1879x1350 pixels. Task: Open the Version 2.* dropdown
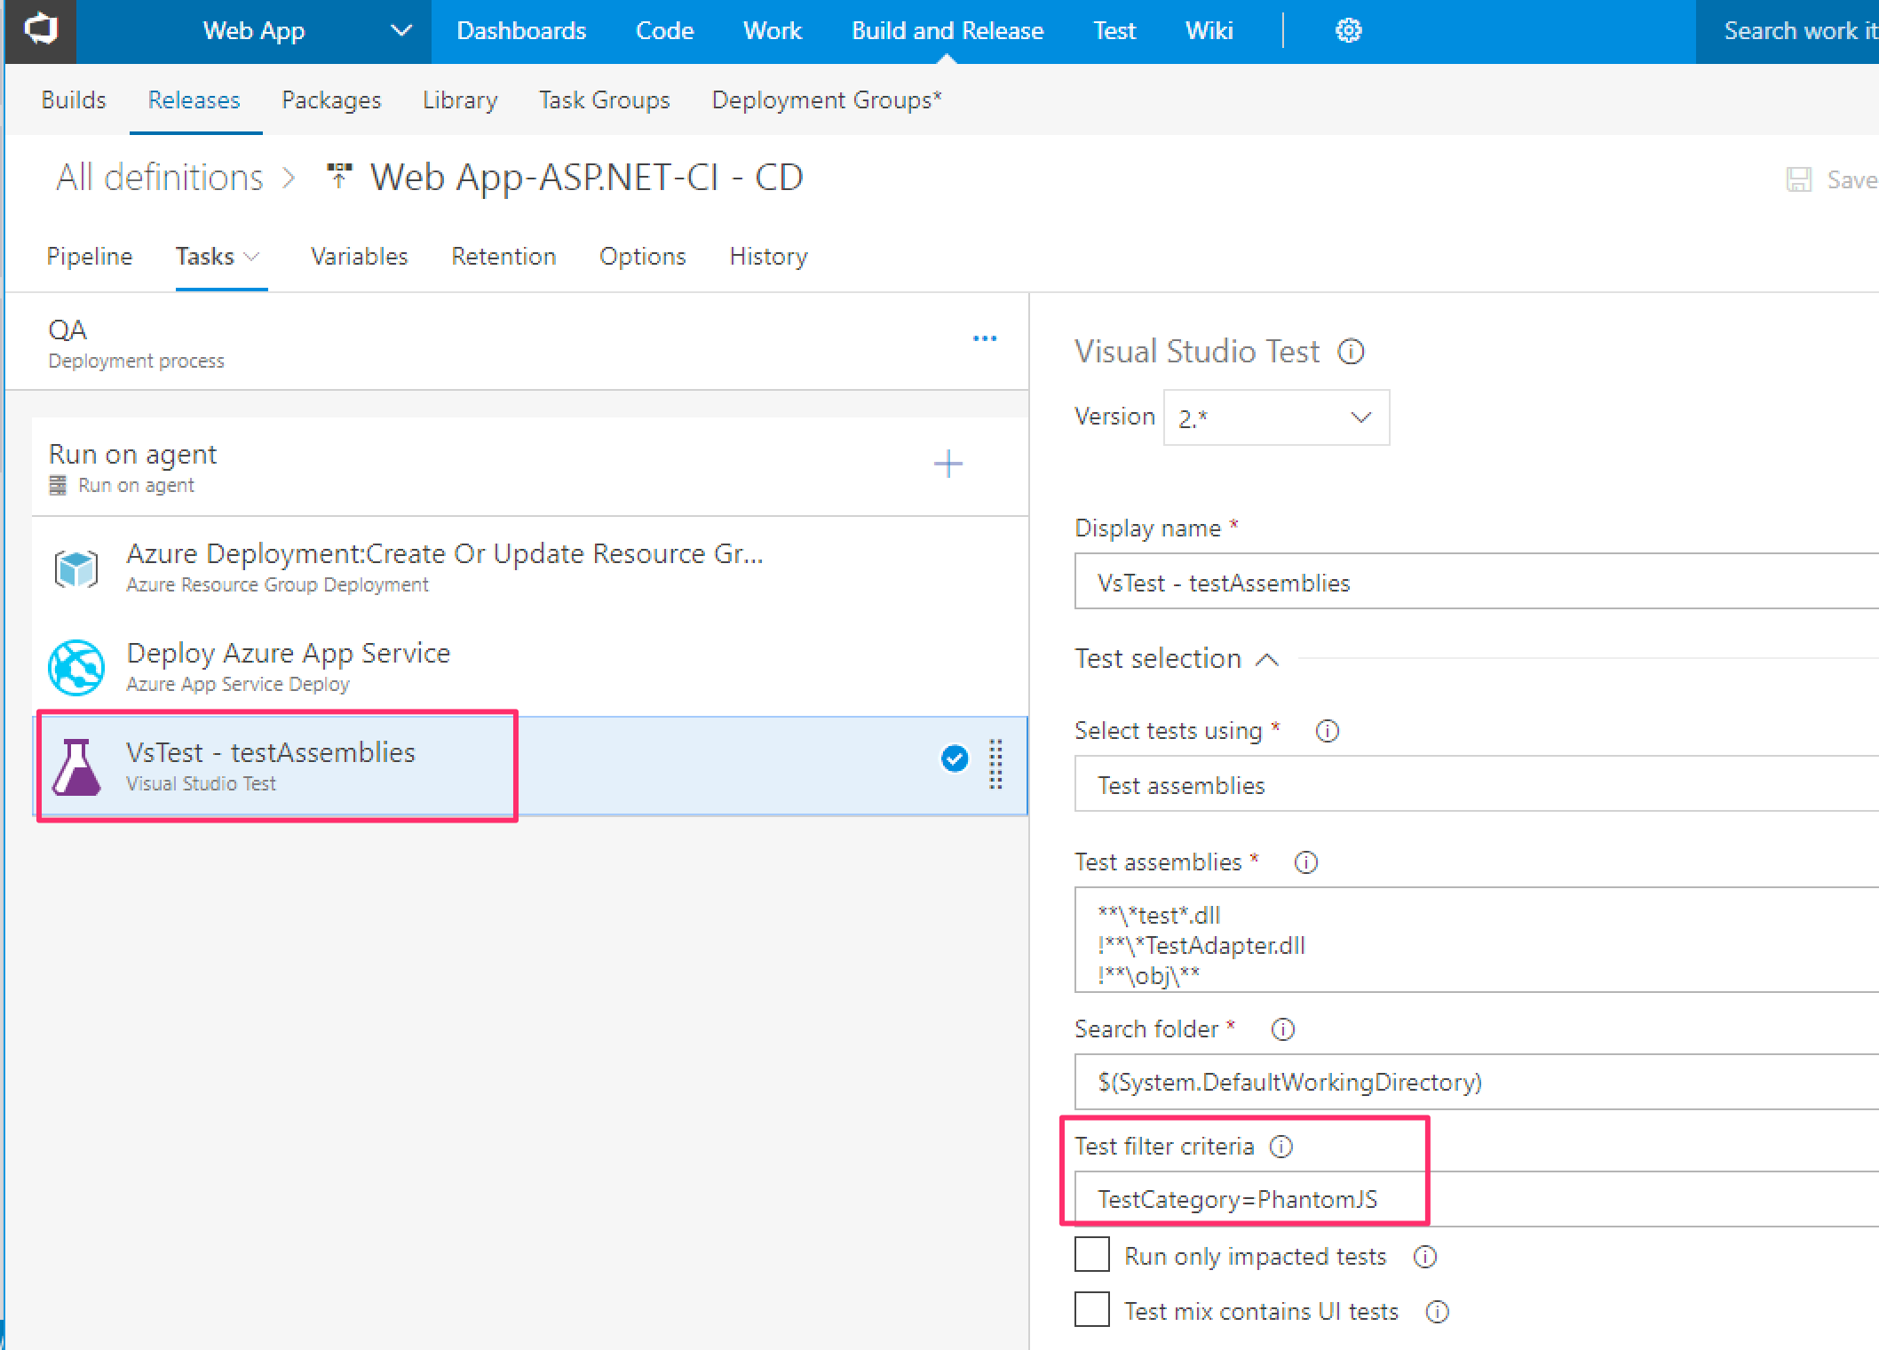point(1276,417)
